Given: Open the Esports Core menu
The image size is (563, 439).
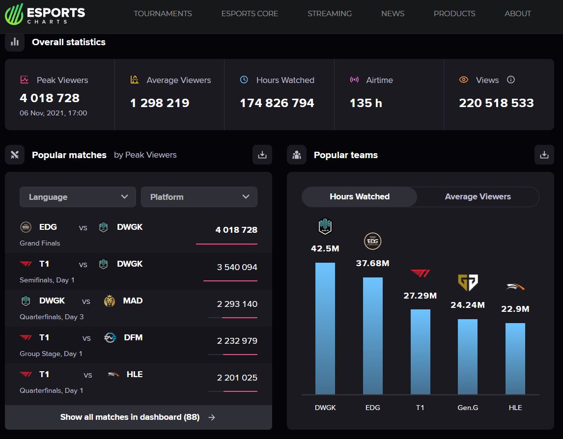Looking at the screenshot, I should [250, 14].
